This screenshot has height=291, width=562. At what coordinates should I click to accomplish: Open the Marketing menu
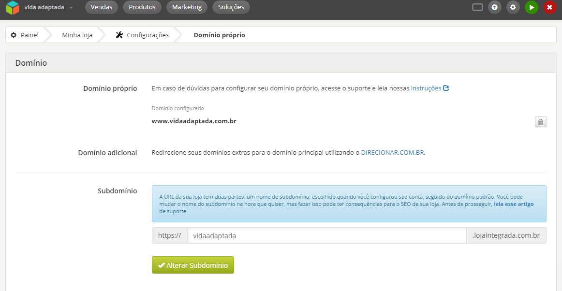click(x=187, y=7)
